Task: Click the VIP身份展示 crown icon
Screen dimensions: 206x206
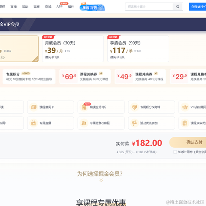Action: click(x=185, y=107)
